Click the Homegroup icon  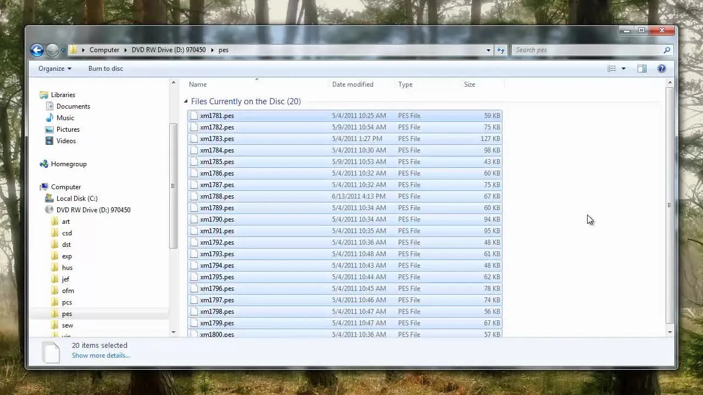[44, 163]
